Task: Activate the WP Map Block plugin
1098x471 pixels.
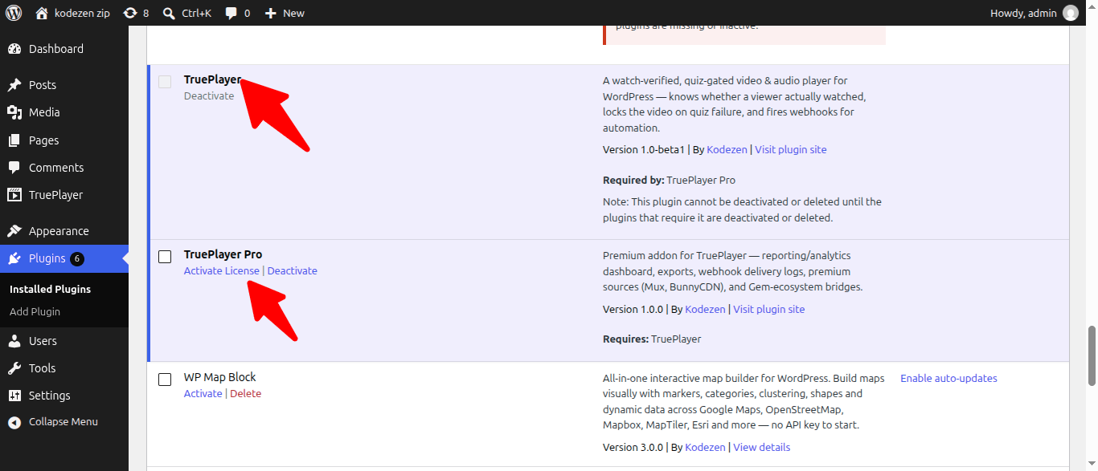Action: pos(203,393)
